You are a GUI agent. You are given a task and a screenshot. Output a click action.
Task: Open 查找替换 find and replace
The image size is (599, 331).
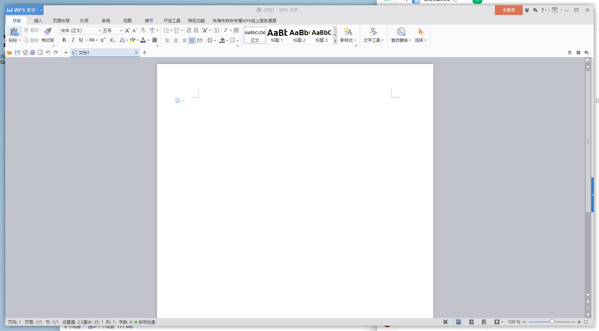pyautogui.click(x=400, y=36)
